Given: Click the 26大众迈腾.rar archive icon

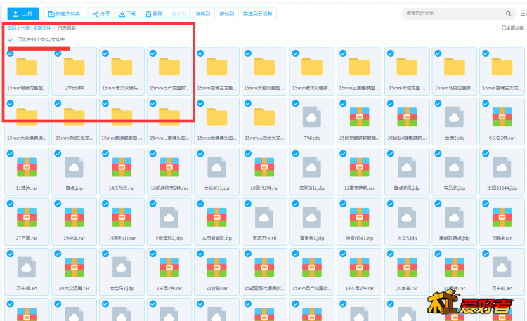Looking at the screenshot, I should click(74, 267).
